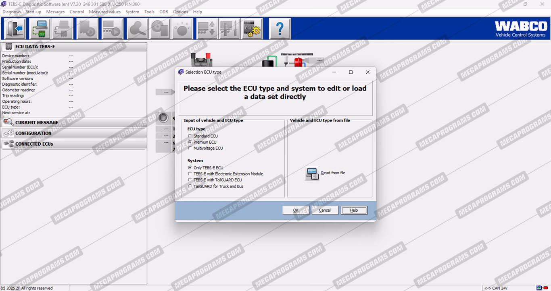
Task: Select the Standard ECU radio button
Action: (x=190, y=136)
